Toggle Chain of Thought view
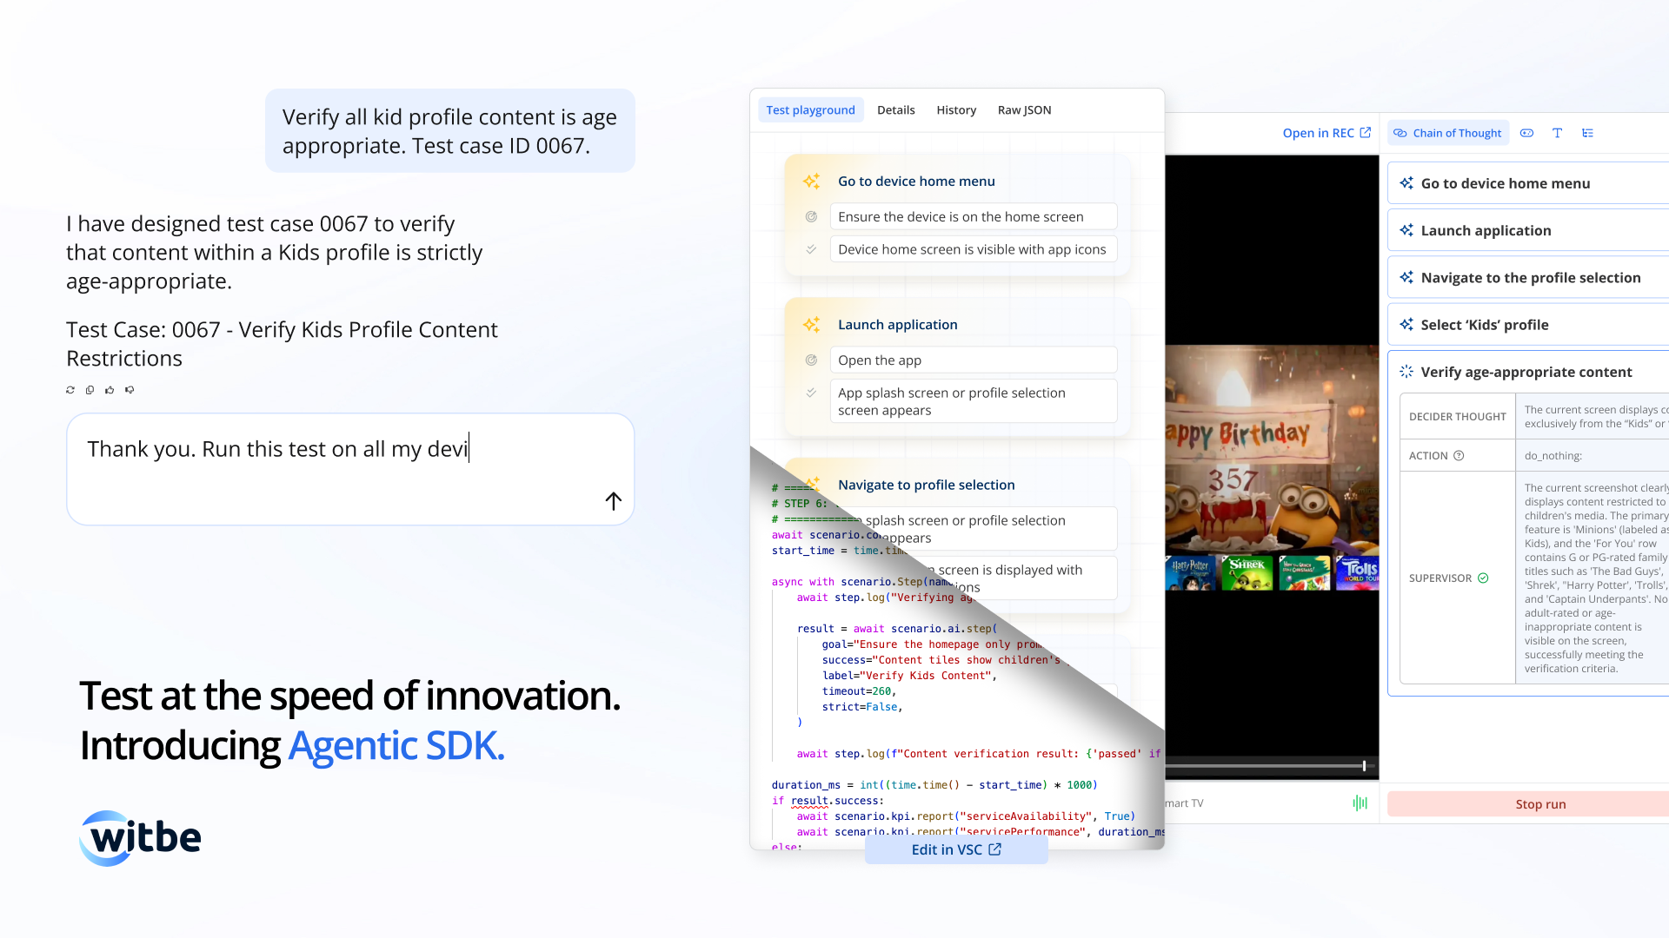The image size is (1669, 938). pos(1448,133)
